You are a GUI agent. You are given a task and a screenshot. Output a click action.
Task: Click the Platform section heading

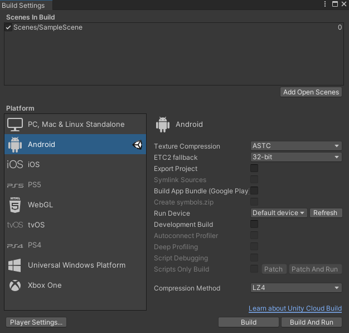pos(20,108)
